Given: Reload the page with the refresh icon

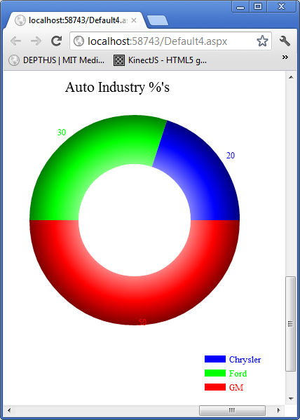Looking at the screenshot, I should pyautogui.click(x=57, y=41).
